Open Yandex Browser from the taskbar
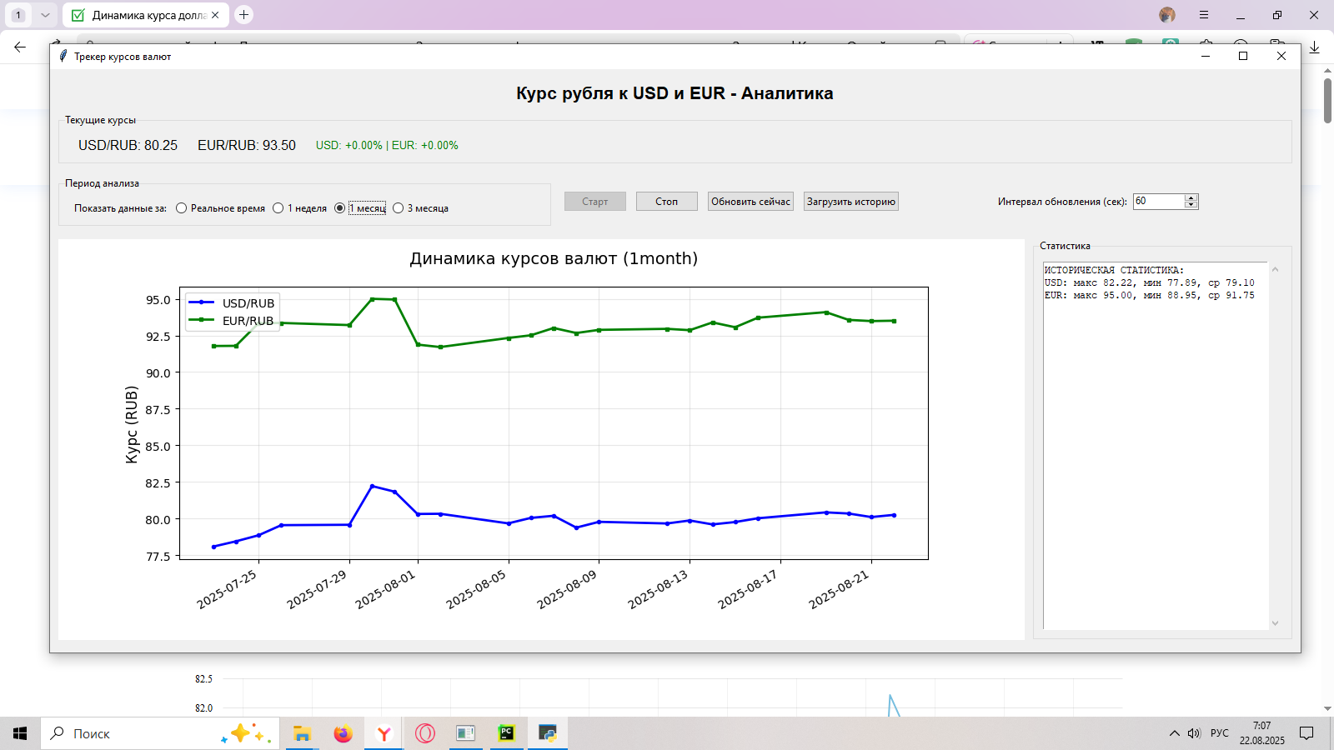Image resolution: width=1334 pixels, height=750 pixels. pos(384,733)
